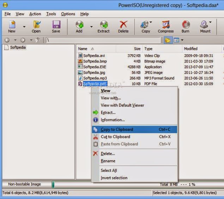Open the view mode dropdown arrow
Screen dimensions: 224x199
(182, 40)
